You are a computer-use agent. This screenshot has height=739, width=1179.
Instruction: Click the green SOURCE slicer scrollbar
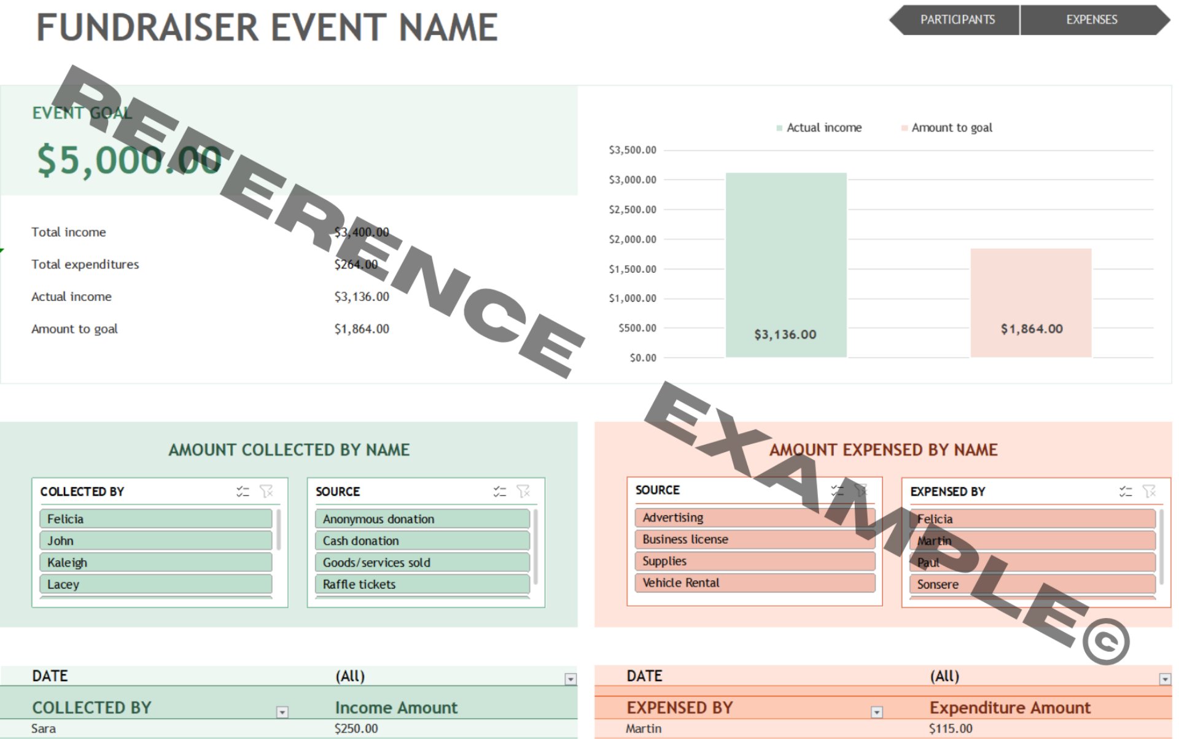pos(536,547)
